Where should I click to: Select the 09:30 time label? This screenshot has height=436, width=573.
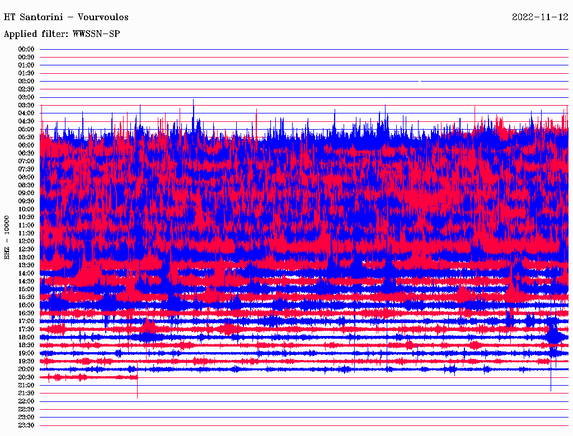tap(26, 201)
